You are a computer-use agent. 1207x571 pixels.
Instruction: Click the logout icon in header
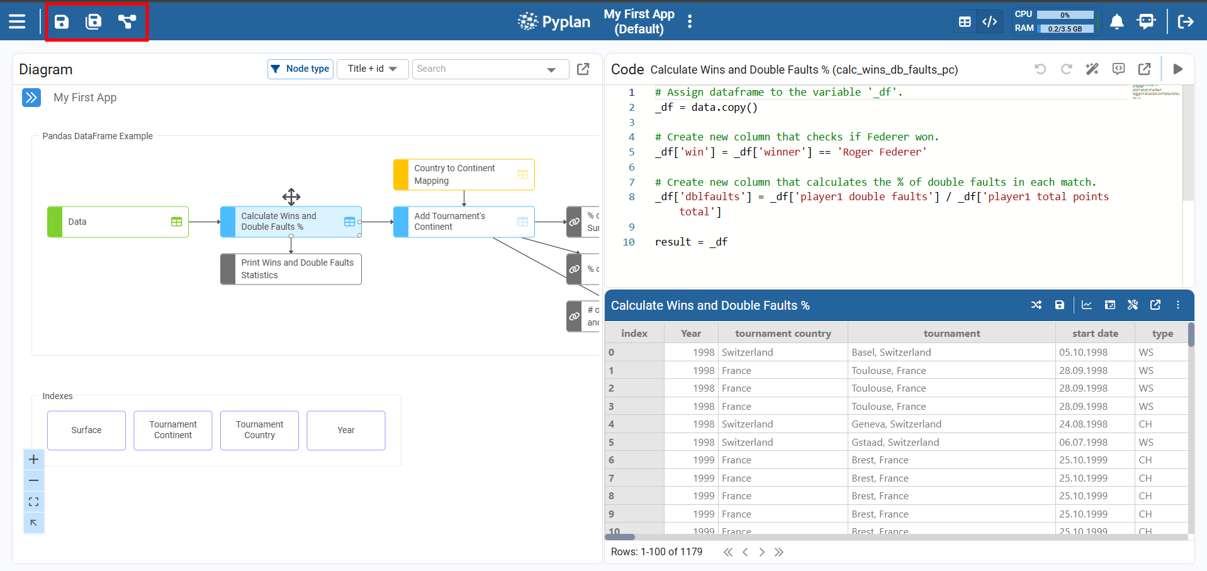1186,22
